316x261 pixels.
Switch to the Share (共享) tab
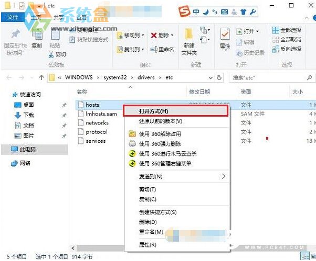tap(58, 18)
